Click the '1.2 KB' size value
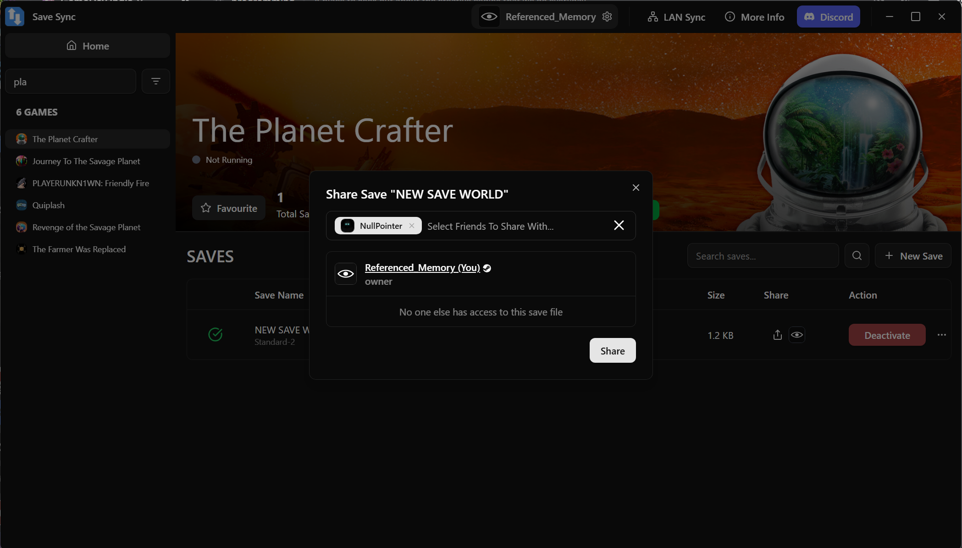This screenshot has height=548, width=962. tap(720, 335)
